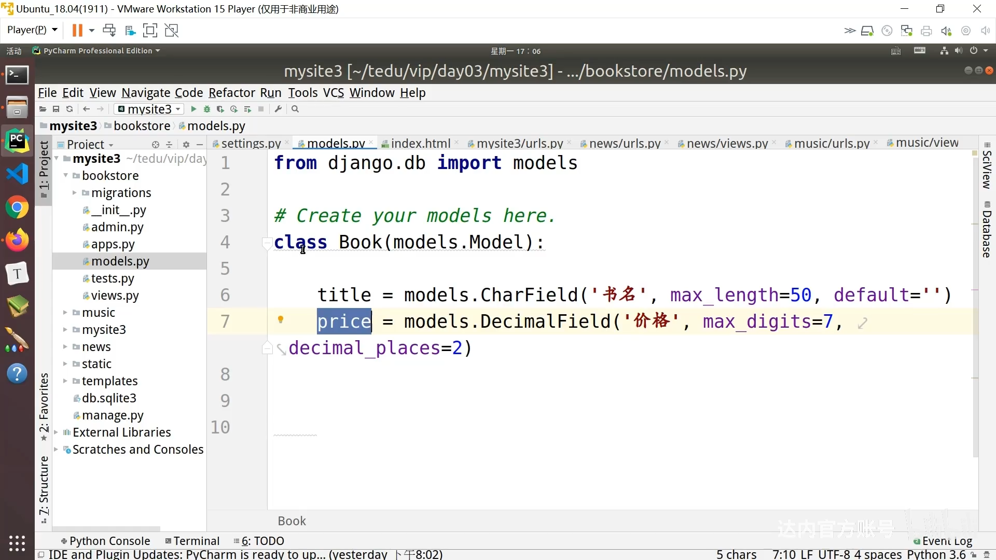Open the Refactor menu
996x560 pixels.
(231, 93)
